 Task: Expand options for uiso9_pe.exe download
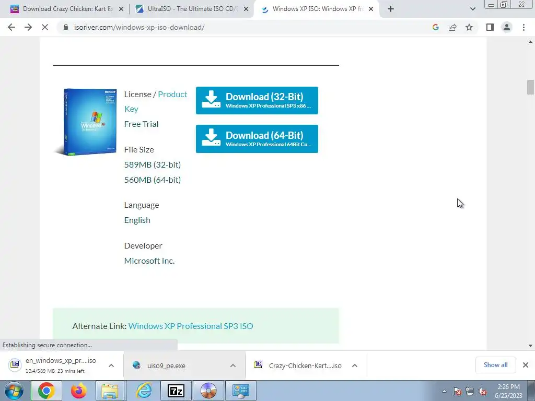click(232, 365)
